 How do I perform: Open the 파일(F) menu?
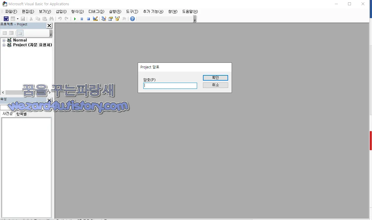click(x=11, y=11)
